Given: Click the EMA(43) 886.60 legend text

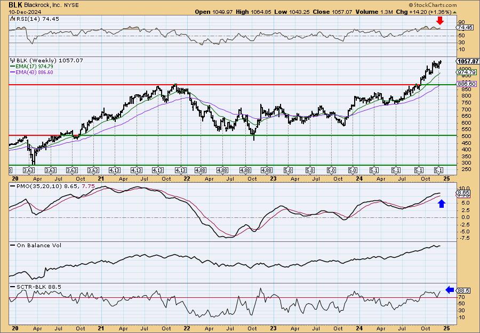Looking at the screenshot, I should tap(34, 72).
